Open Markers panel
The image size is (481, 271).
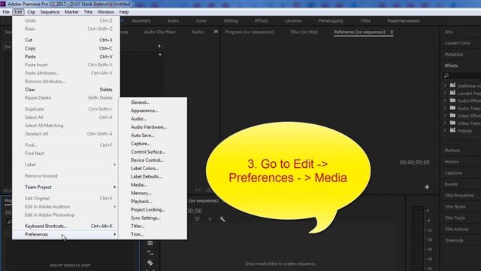(452, 151)
